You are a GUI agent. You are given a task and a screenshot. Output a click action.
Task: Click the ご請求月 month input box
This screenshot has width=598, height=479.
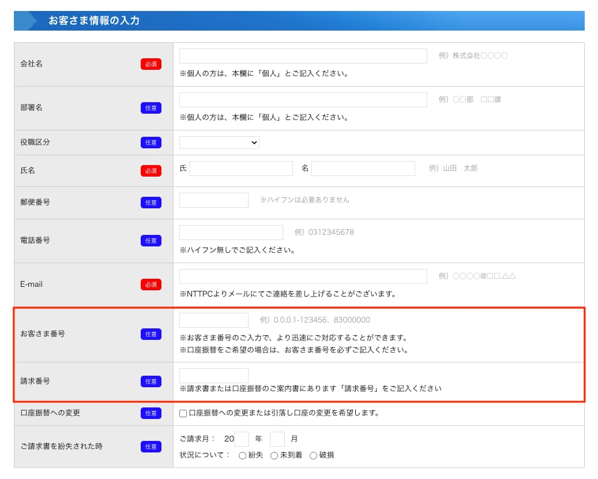(277, 439)
